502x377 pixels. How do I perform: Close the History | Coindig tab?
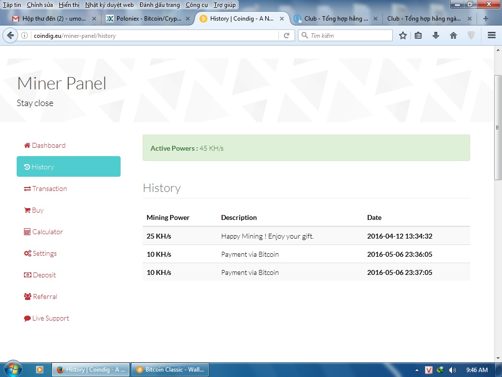click(282, 19)
